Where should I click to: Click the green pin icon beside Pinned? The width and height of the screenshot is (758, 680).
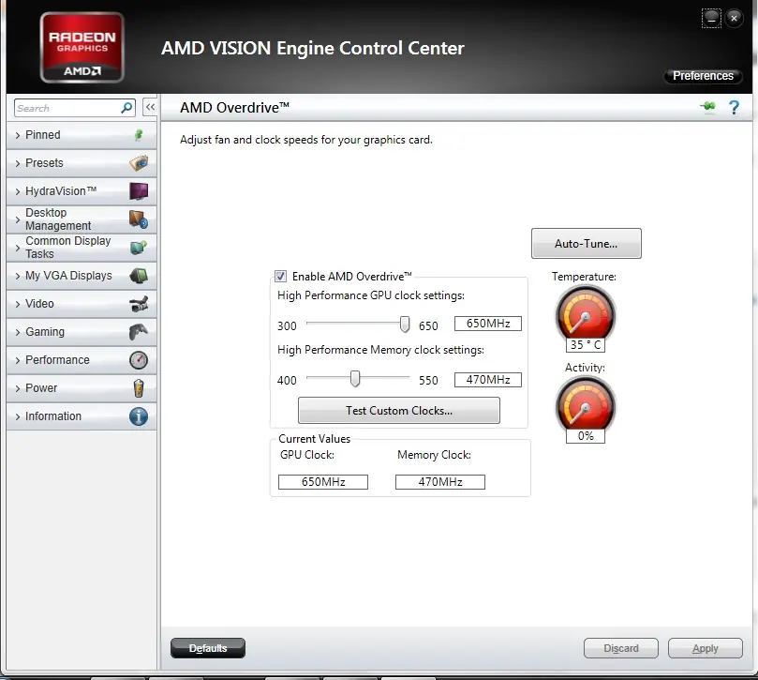[x=139, y=135]
